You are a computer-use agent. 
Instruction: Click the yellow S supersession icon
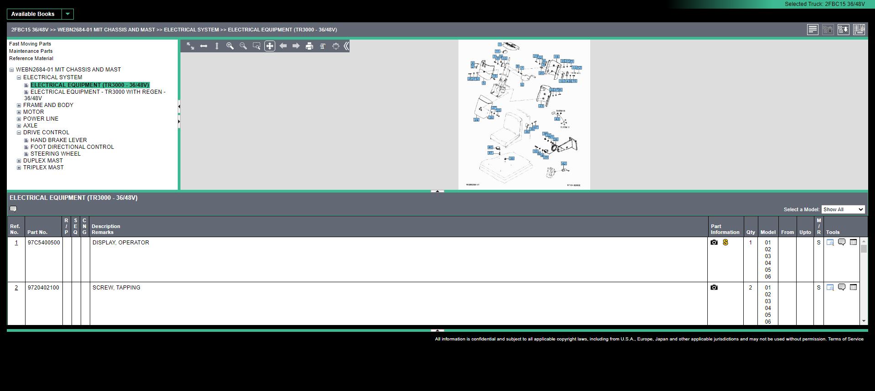coord(725,243)
